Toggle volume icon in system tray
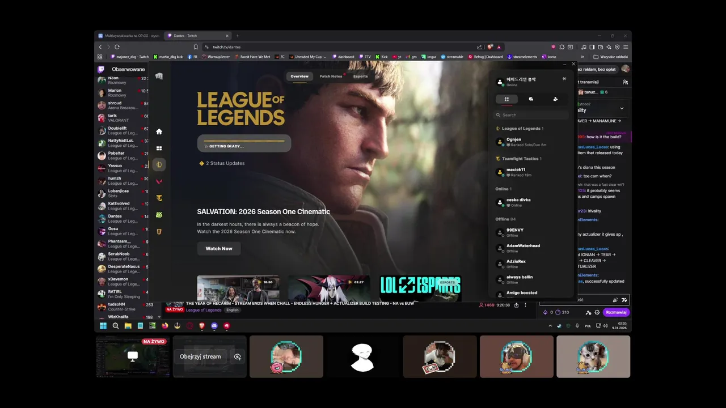Screen dimensions: 726x408 (605, 326)
